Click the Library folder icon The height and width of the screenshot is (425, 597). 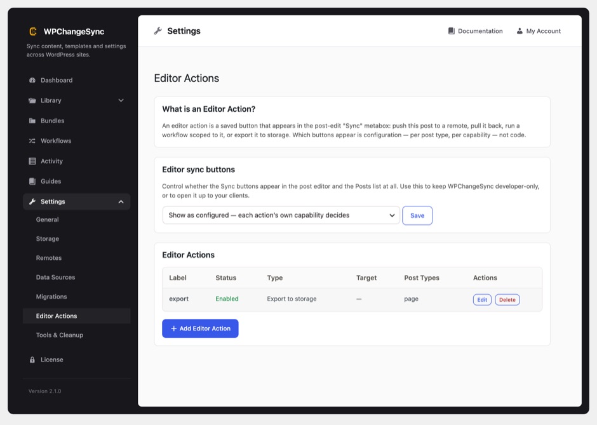point(32,100)
